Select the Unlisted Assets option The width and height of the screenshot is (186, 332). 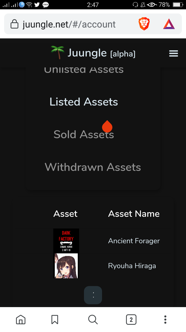(84, 70)
